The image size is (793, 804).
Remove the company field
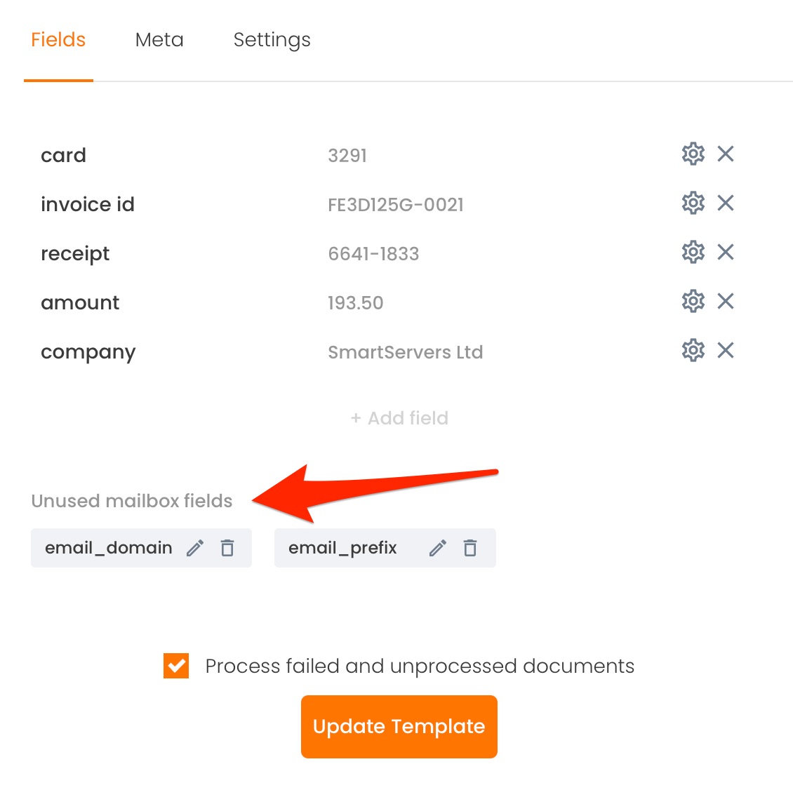[726, 350]
